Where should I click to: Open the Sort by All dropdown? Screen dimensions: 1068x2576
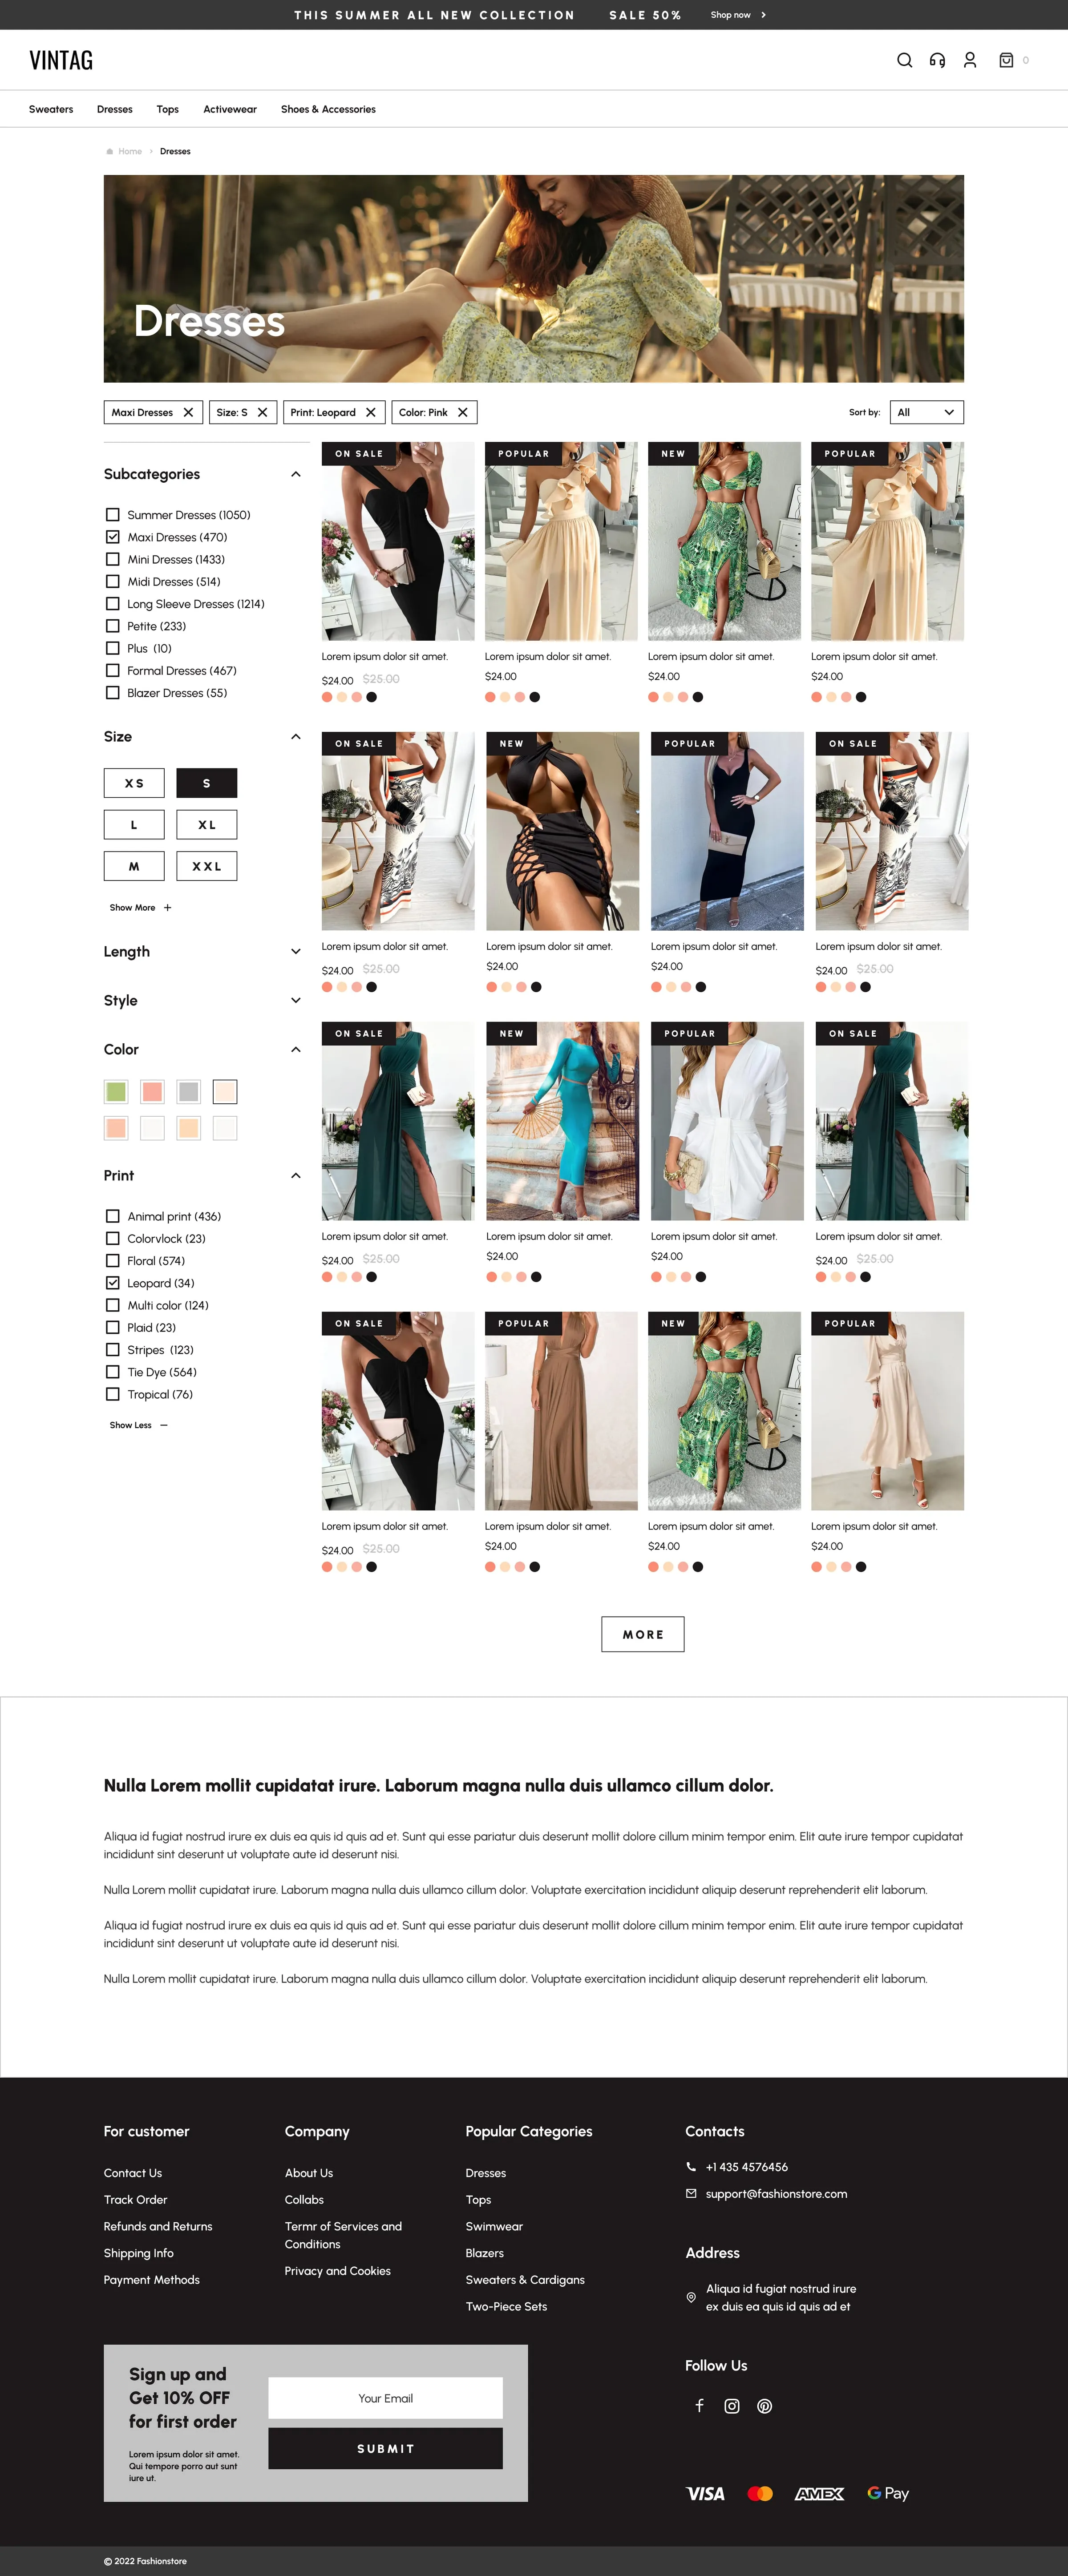pyautogui.click(x=926, y=412)
